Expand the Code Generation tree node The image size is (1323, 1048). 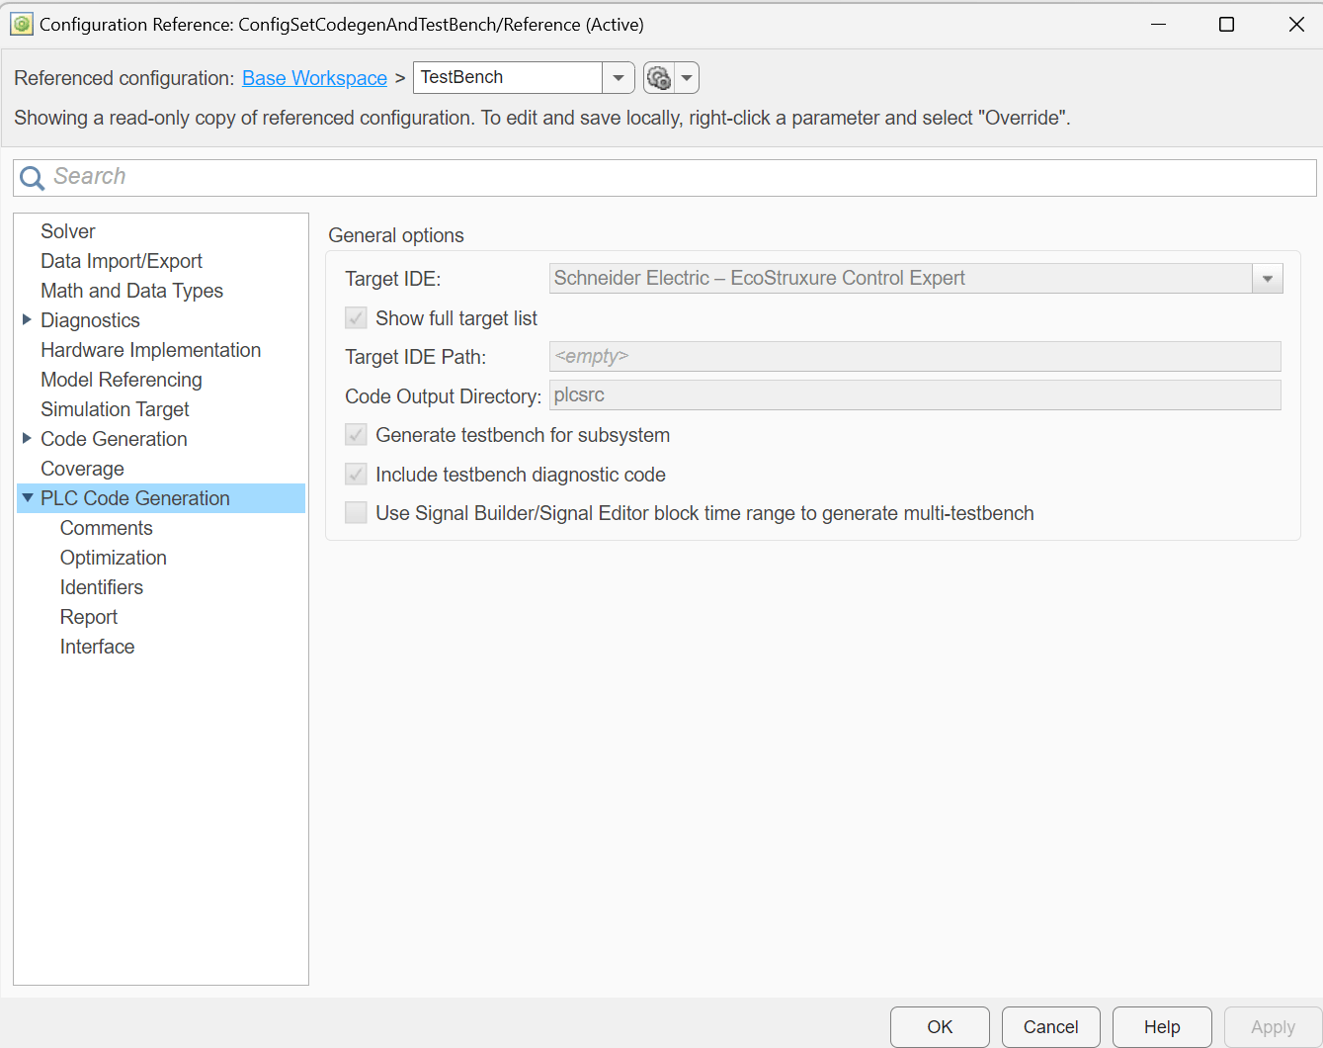pyautogui.click(x=26, y=438)
